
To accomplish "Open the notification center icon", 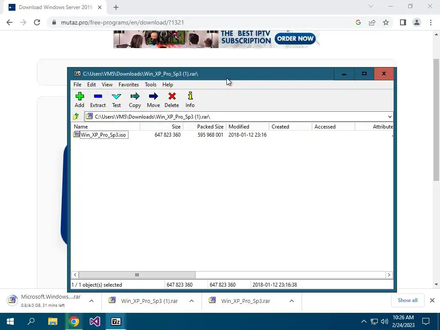I will pyautogui.click(x=426, y=321).
